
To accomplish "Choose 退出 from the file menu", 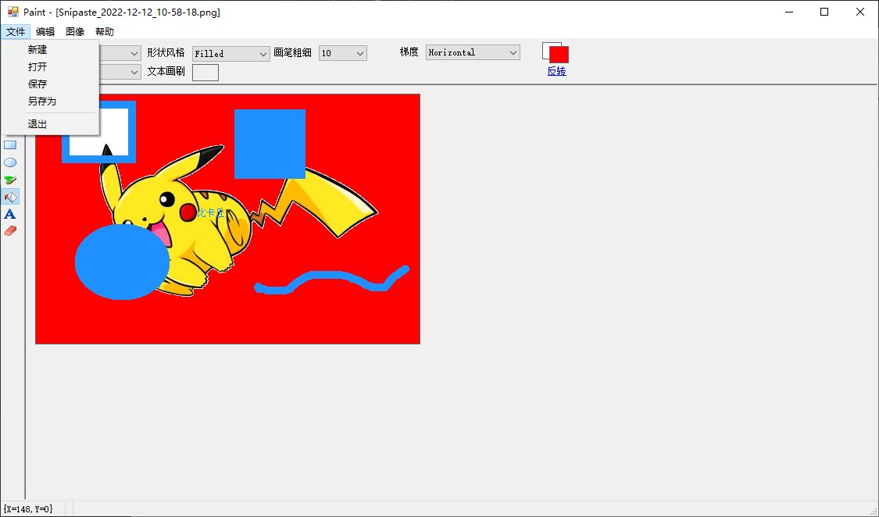I will 51,124.
